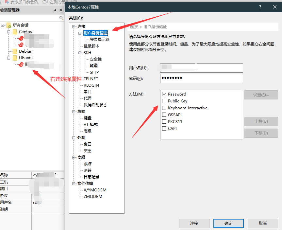Enable Public Key authentication method

pyautogui.click(x=164, y=101)
